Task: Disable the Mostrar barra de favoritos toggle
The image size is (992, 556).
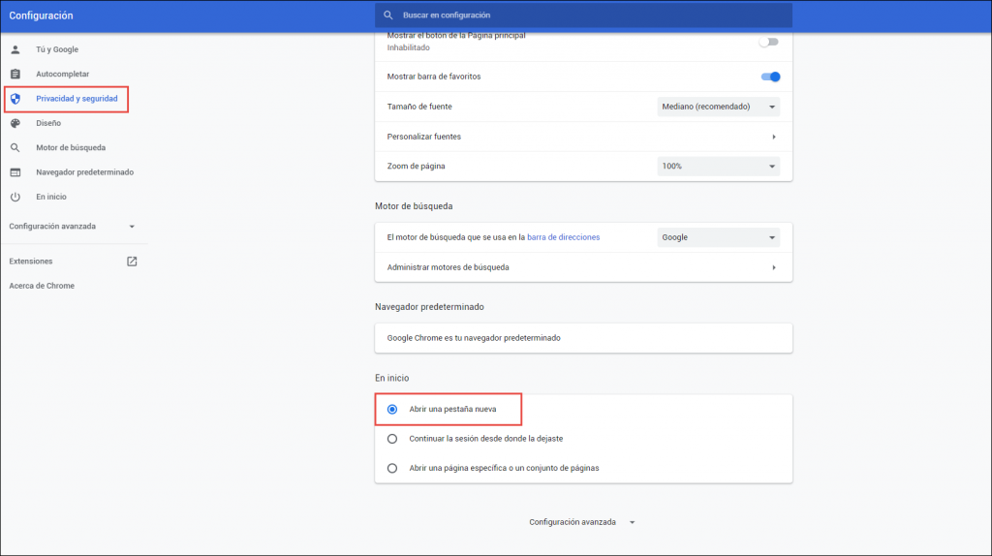Action: pyautogui.click(x=770, y=77)
